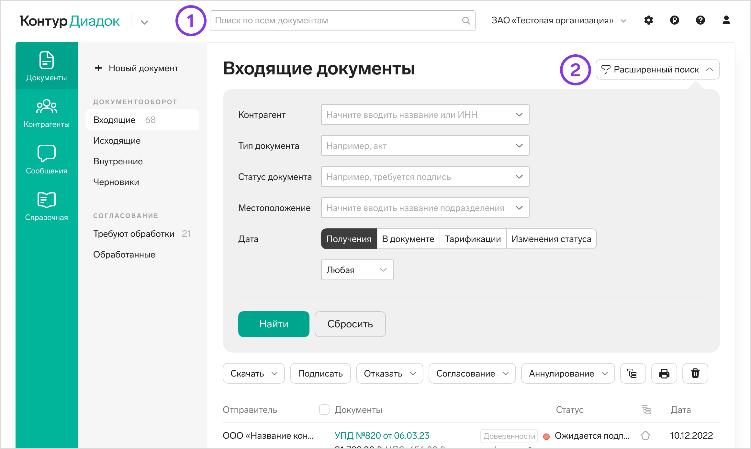
Task: Open Исходящие folder
Action: click(117, 140)
